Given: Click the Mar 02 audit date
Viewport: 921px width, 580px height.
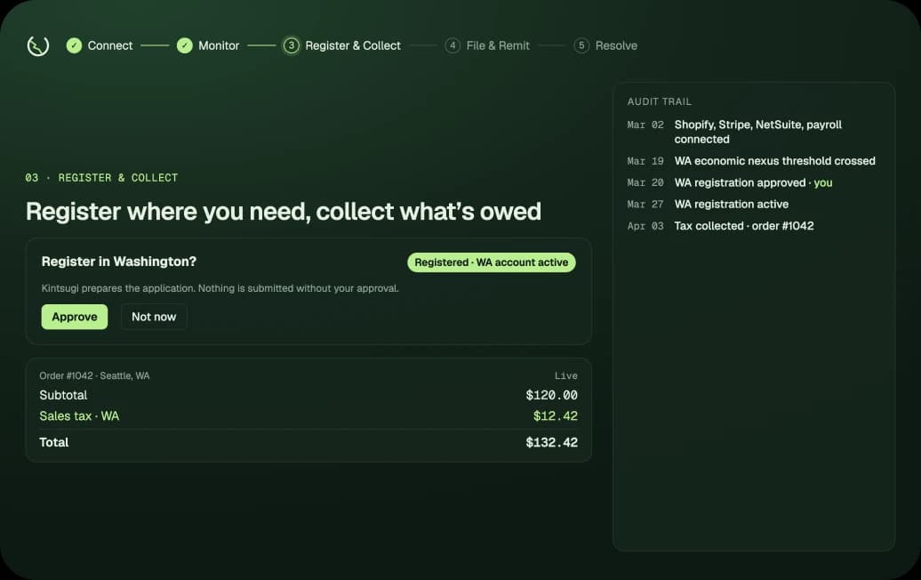Looking at the screenshot, I should click(x=645, y=125).
